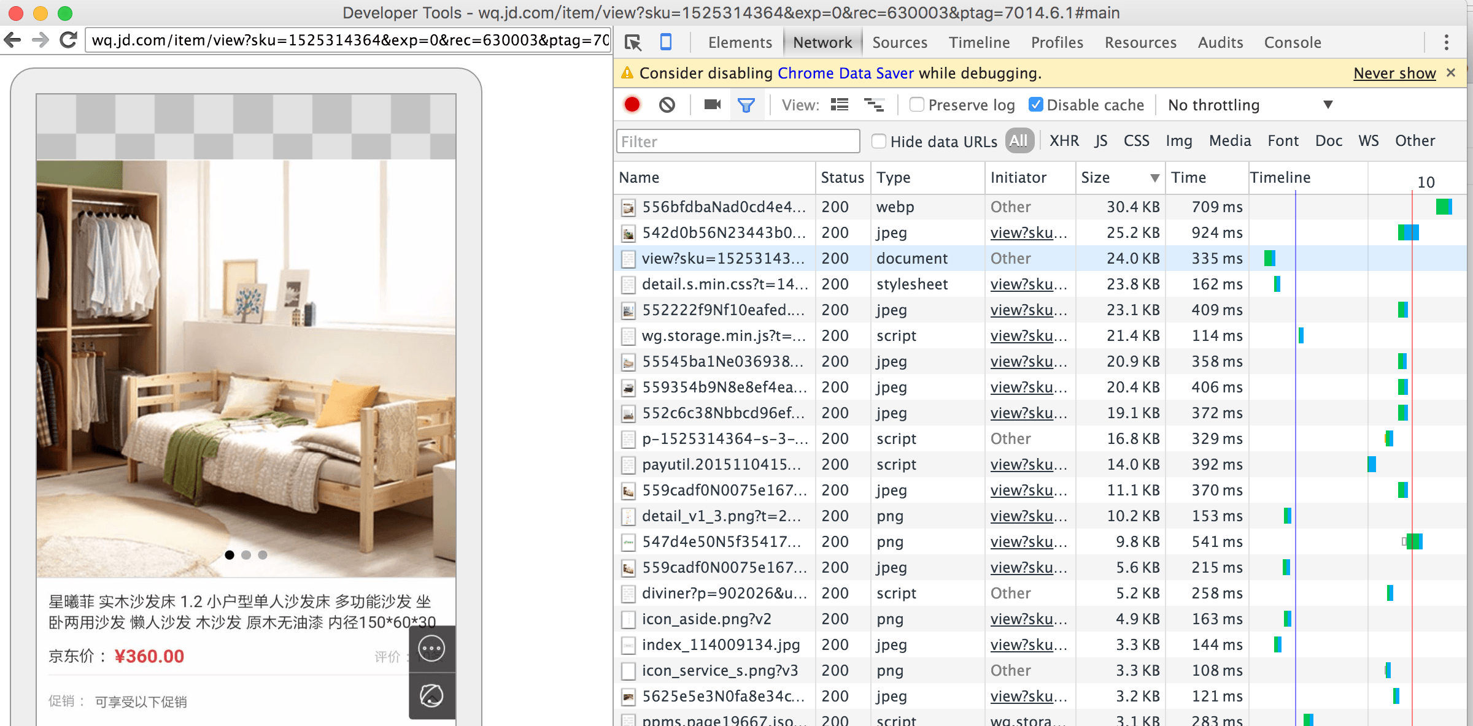Screen dimensions: 1473x726
Task: Sort by the Time column header
Action: click(x=1207, y=178)
